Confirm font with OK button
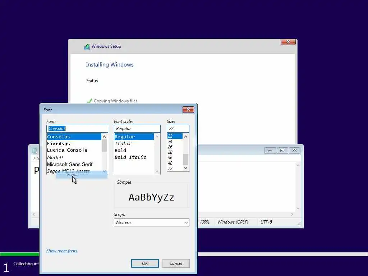Image resolution: width=368 pixels, height=276 pixels. click(x=145, y=263)
